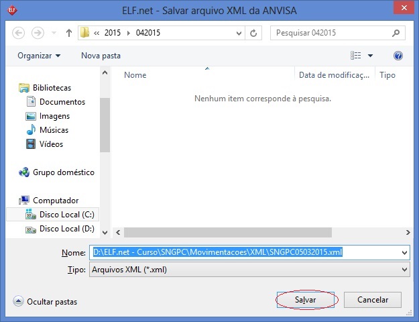Open Vídeos library
The height and width of the screenshot is (322, 419).
[x=52, y=144]
